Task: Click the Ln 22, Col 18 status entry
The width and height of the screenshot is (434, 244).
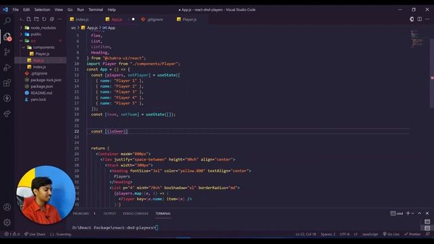Action: point(306,234)
